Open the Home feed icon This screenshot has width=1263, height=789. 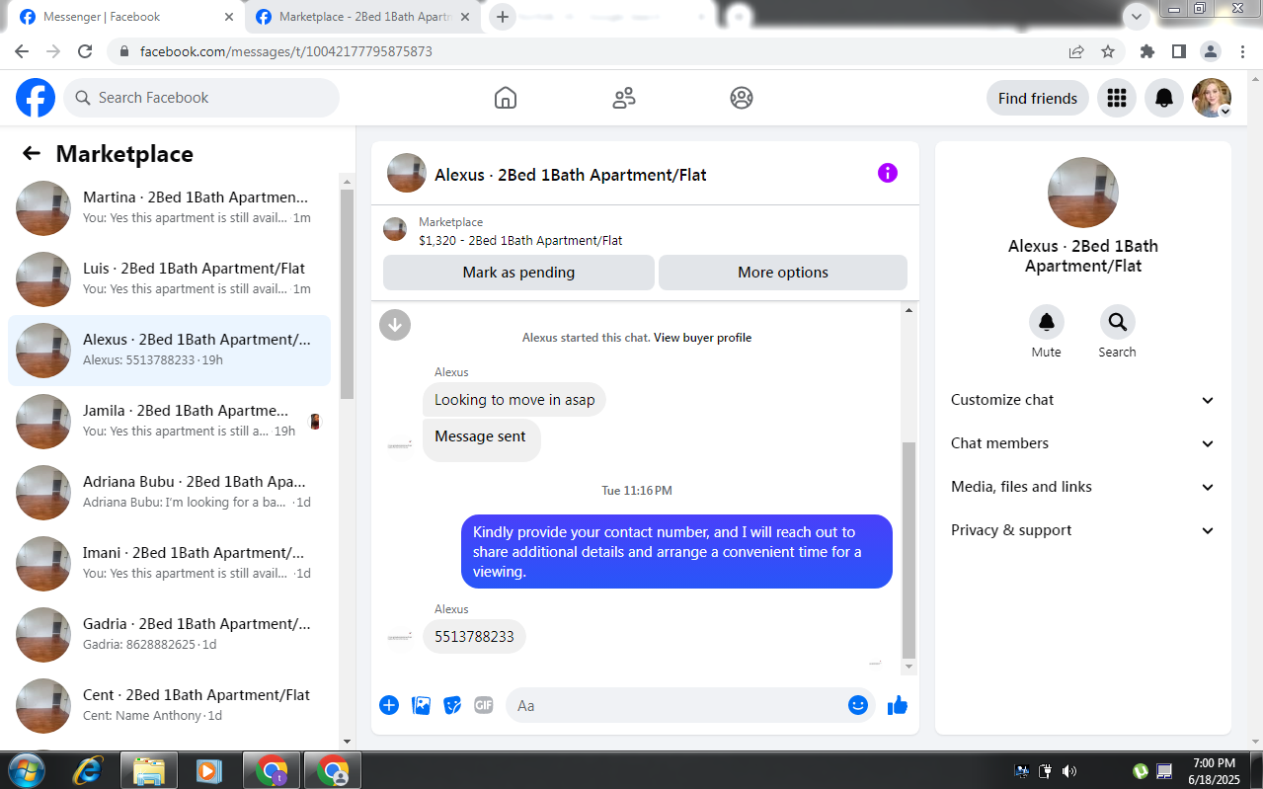(506, 98)
